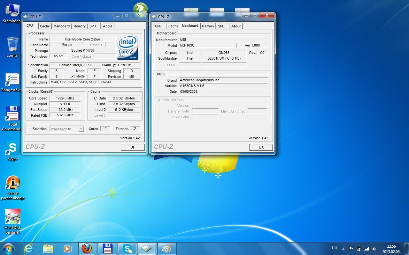Open the Lomtár recycle bin icon
This screenshot has width=409, height=255.
[13, 47]
